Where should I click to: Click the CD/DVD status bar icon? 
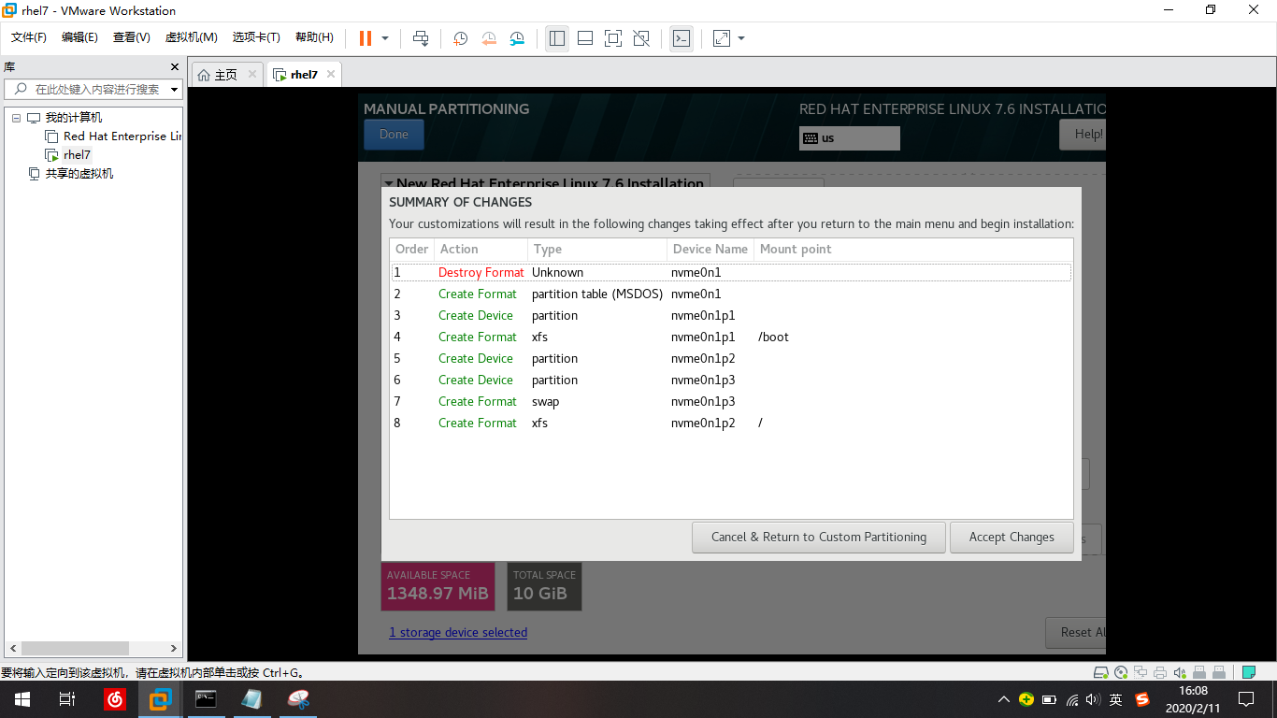click(x=1121, y=672)
